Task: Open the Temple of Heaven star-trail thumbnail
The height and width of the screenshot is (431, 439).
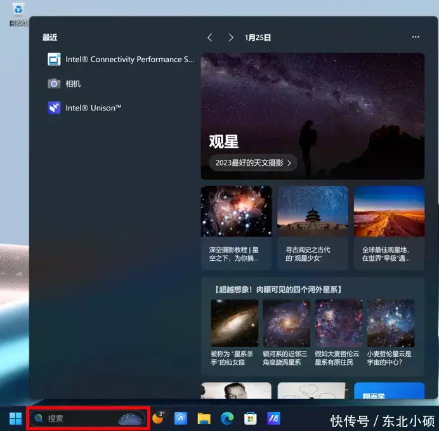Action: (313, 211)
